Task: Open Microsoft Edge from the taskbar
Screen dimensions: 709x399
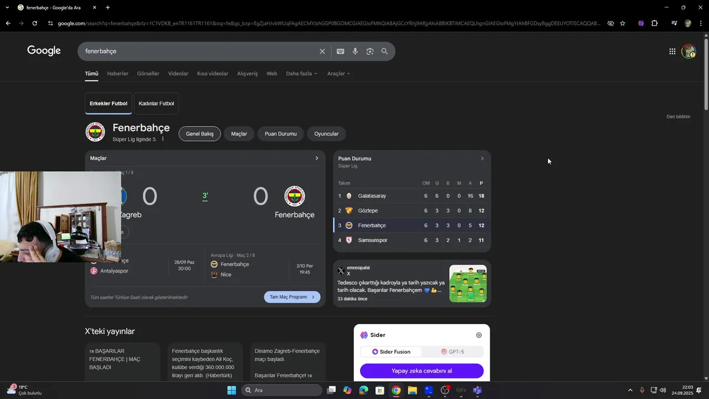Action: click(x=363, y=390)
